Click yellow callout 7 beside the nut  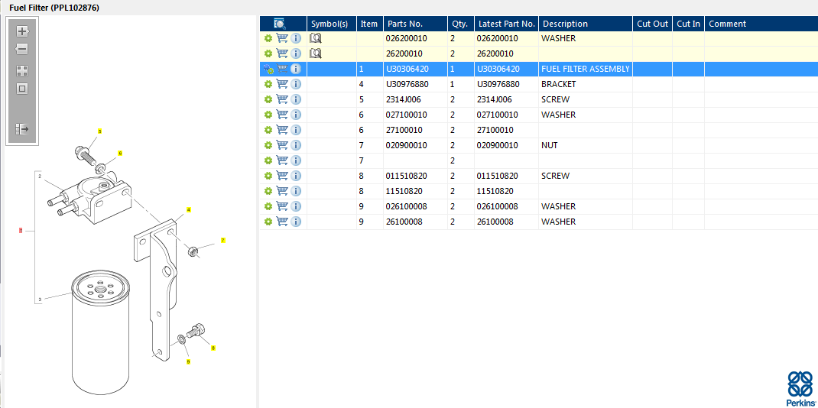pos(223,240)
